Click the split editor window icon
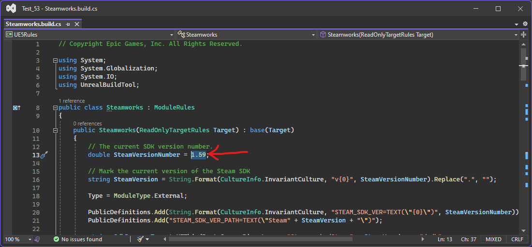 click(x=523, y=35)
